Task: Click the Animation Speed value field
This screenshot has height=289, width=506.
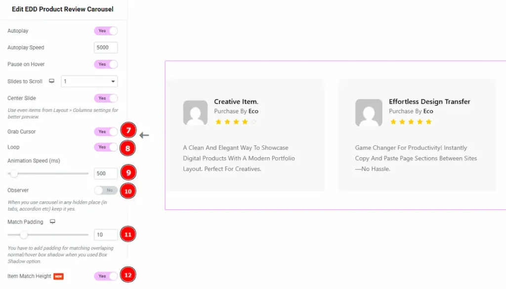Action: [106, 174]
